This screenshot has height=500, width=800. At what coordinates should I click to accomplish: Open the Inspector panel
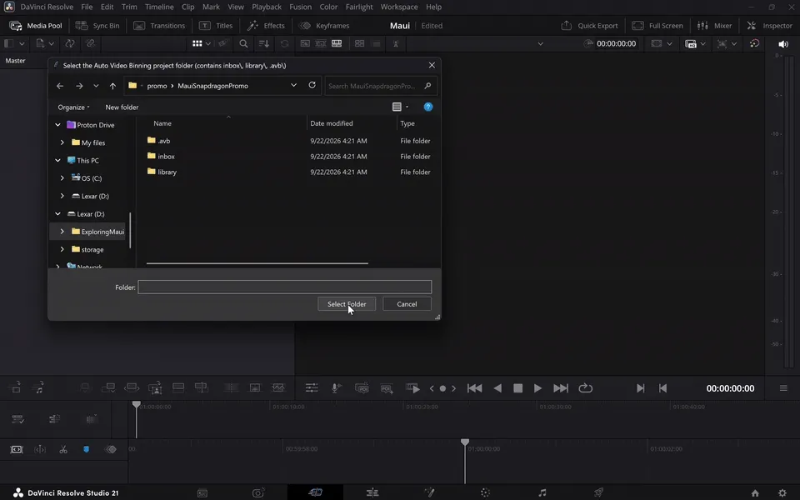pos(769,26)
